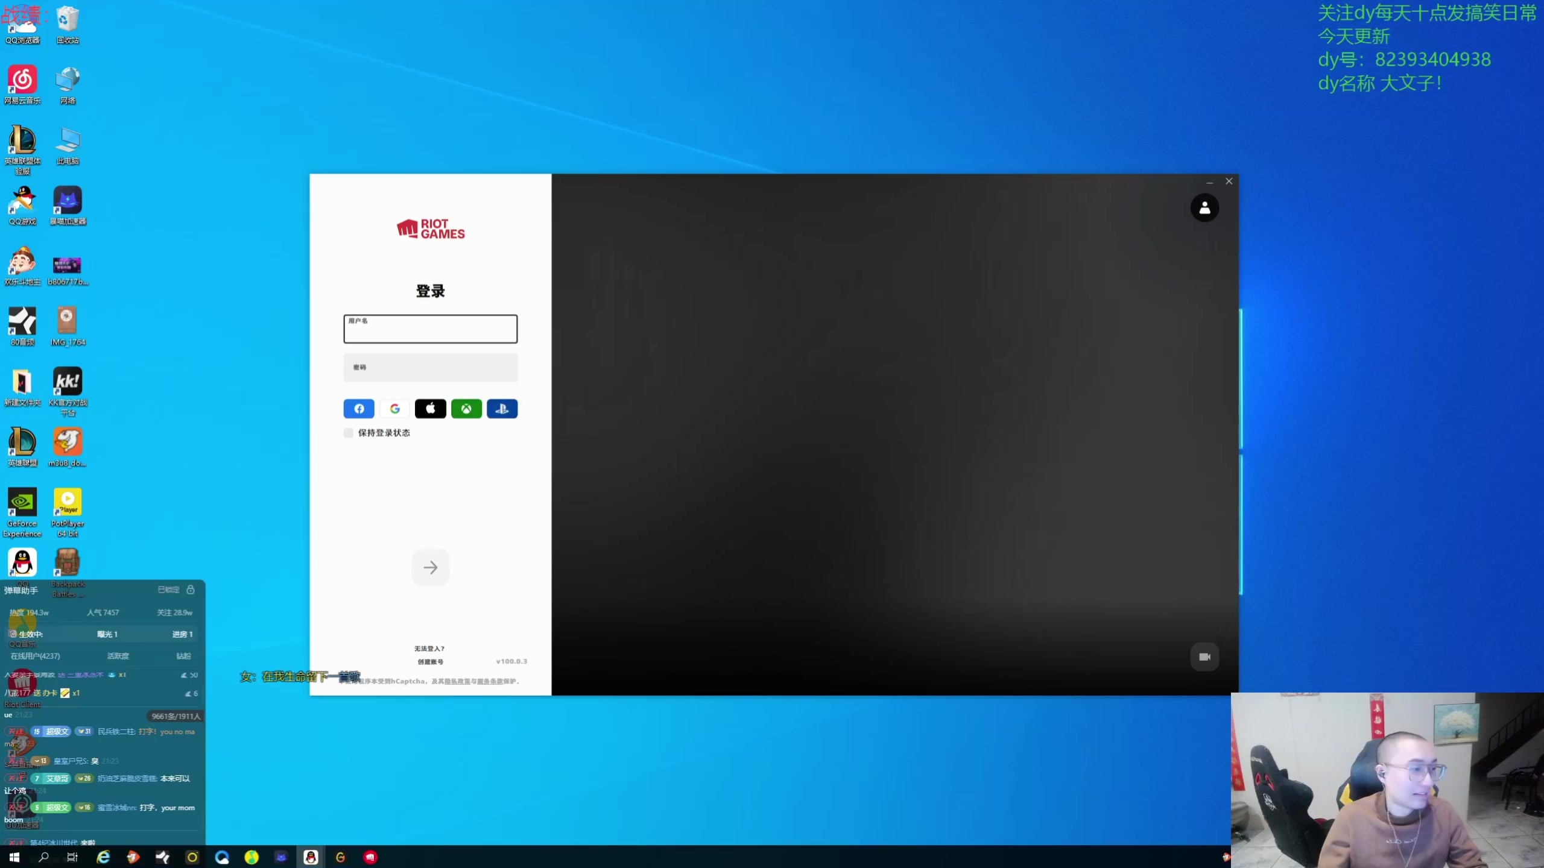Viewport: 1544px width, 868px height.
Task: Open the 80音频 desktop shortcut
Action: tap(22, 326)
